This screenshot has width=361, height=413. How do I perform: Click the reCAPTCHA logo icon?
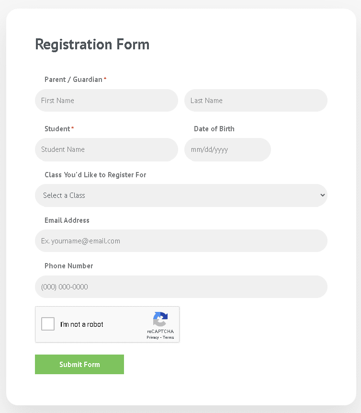160,319
